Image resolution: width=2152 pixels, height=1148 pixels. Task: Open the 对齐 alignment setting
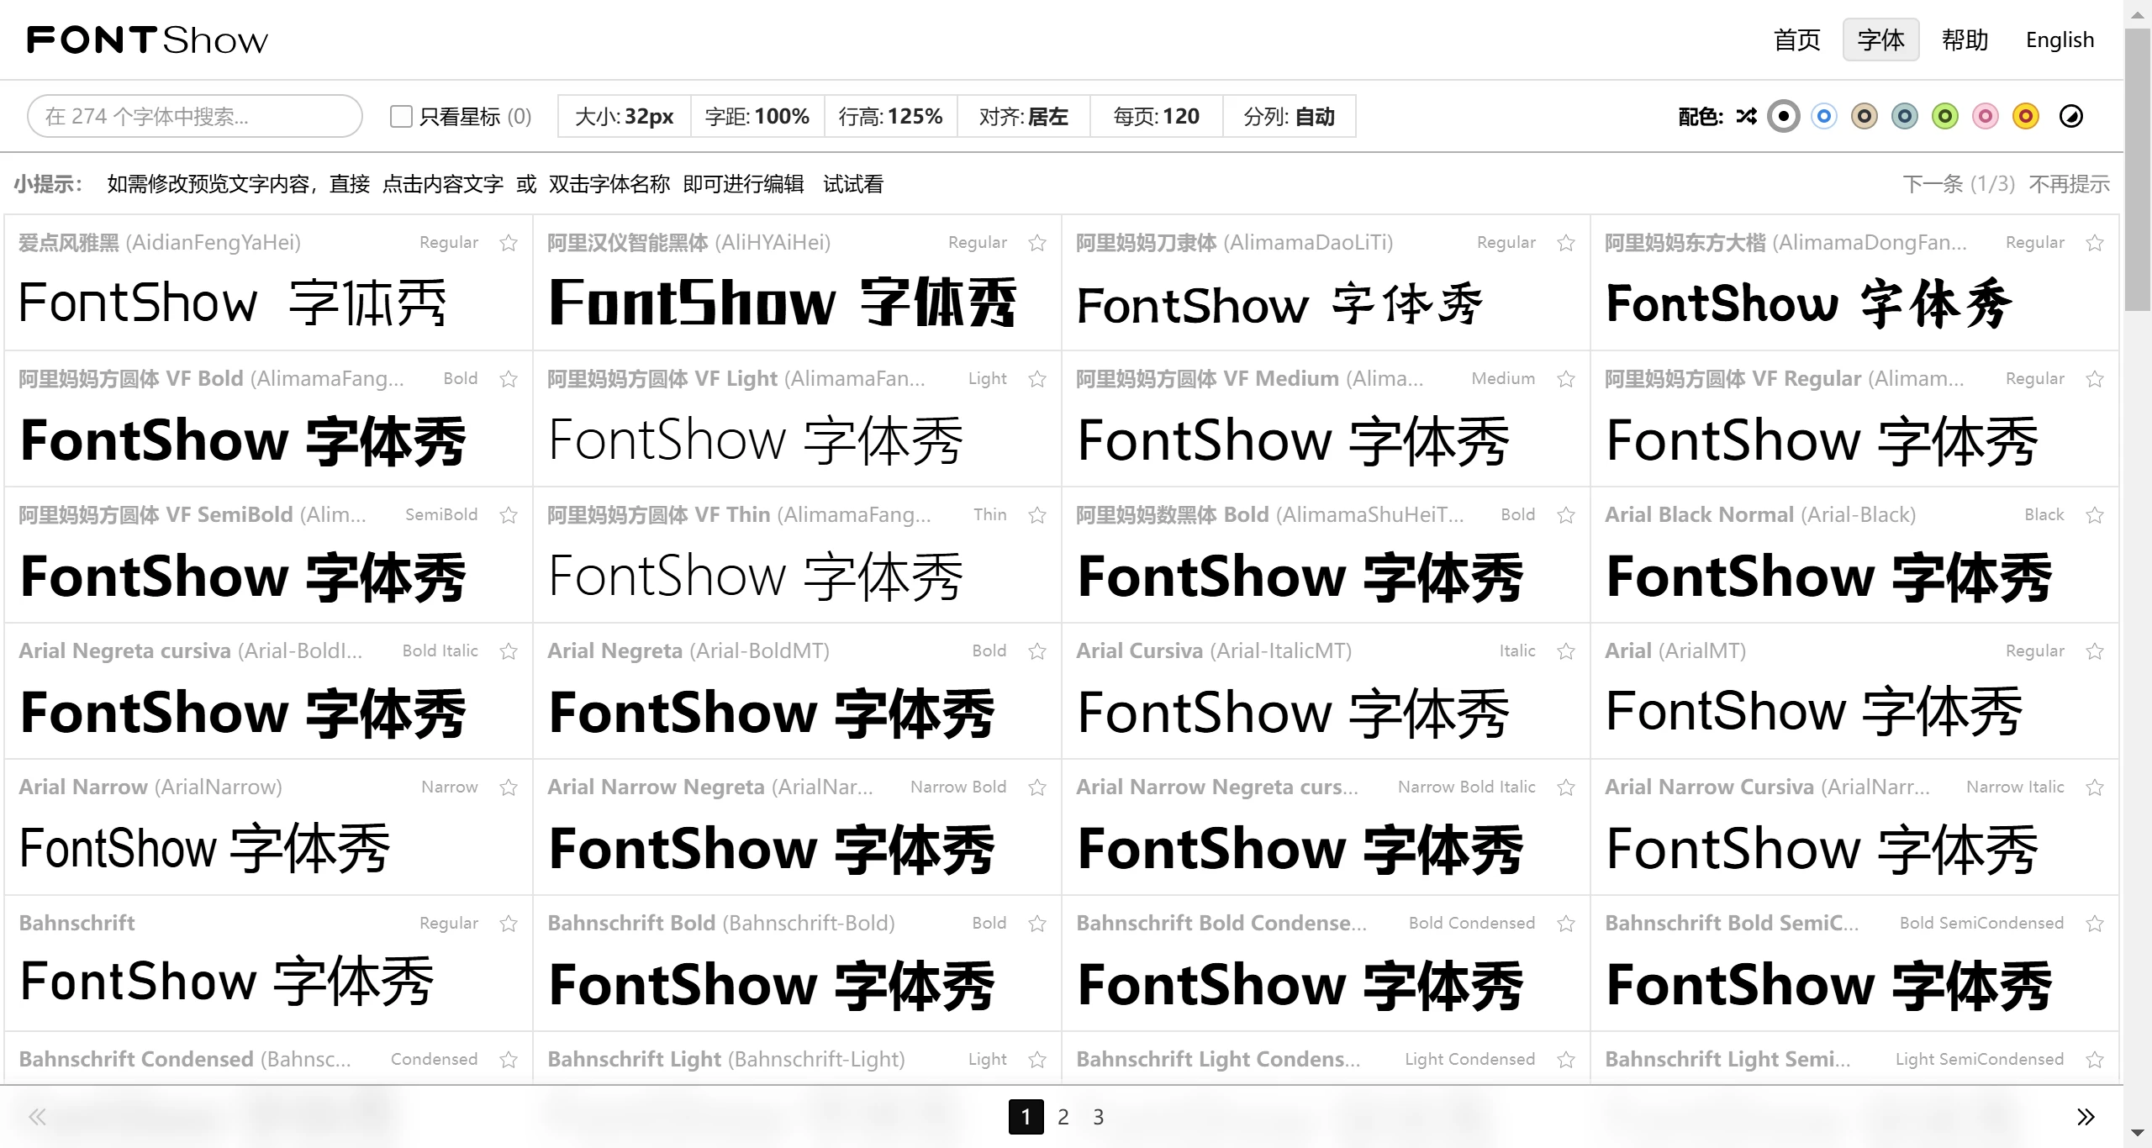(x=1024, y=116)
